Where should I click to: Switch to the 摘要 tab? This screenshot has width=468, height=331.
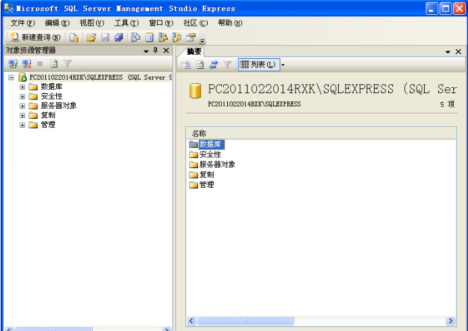click(193, 51)
